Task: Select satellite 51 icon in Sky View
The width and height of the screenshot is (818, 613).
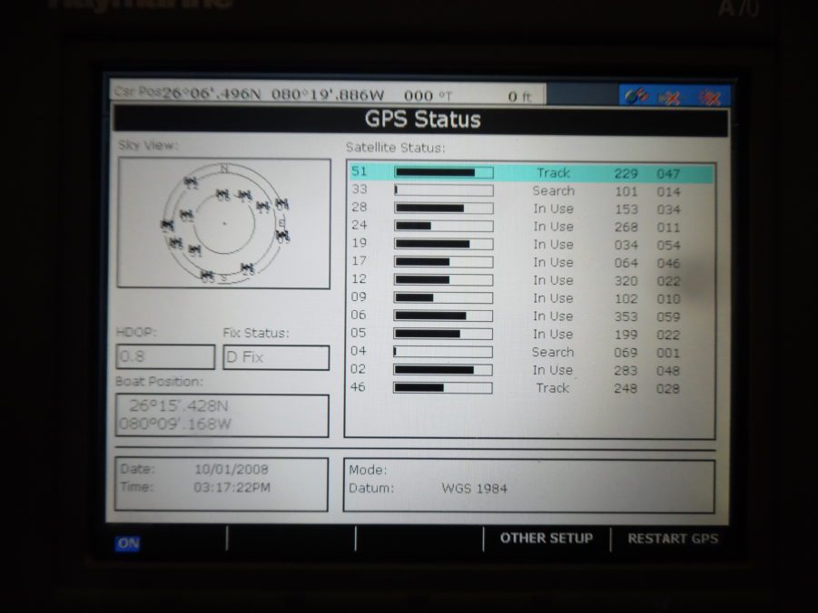Action: (x=194, y=250)
